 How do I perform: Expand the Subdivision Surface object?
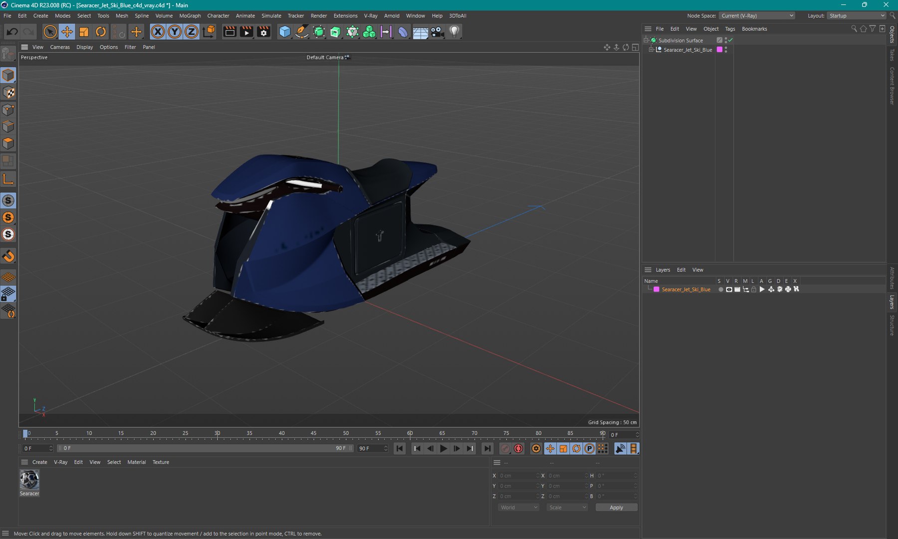click(646, 40)
